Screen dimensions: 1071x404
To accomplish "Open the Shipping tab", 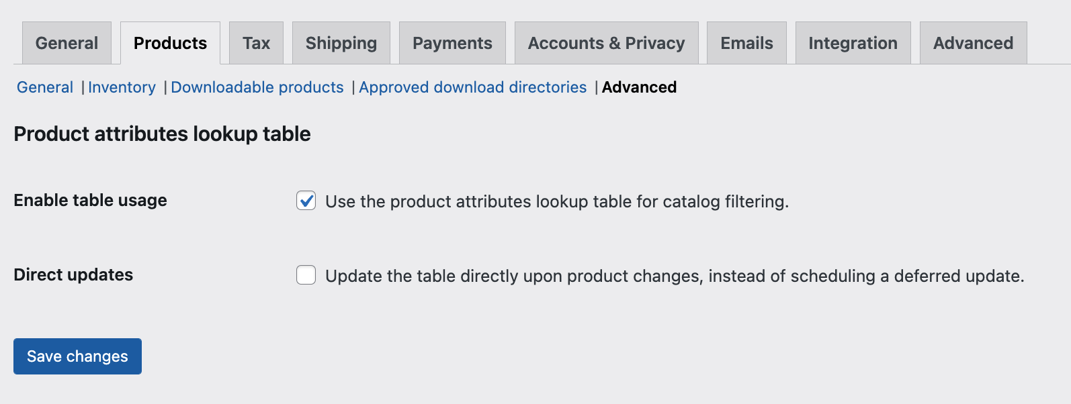I will point(341,44).
